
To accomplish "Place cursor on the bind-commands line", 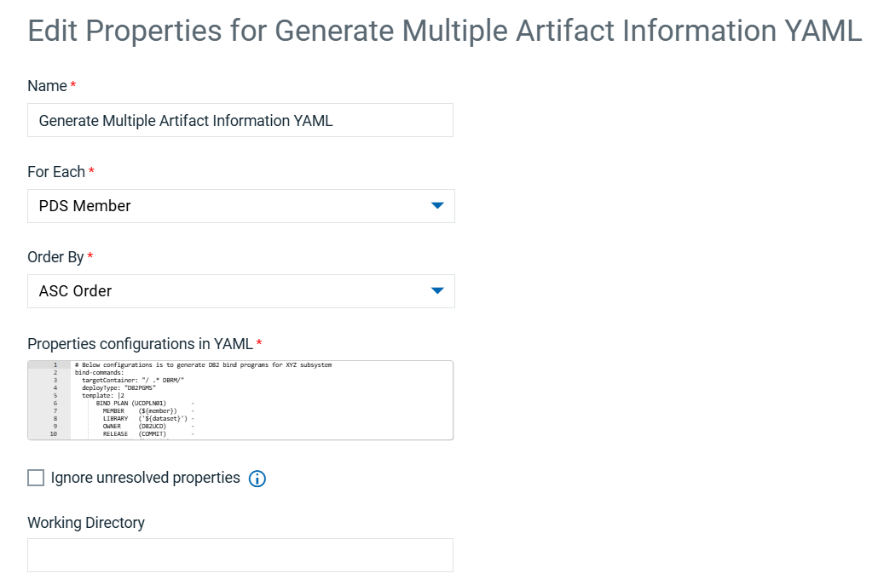I will [99, 372].
